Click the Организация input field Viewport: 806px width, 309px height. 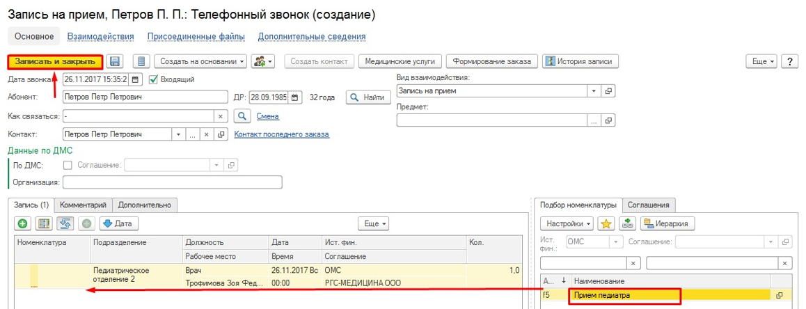pyautogui.click(x=172, y=182)
